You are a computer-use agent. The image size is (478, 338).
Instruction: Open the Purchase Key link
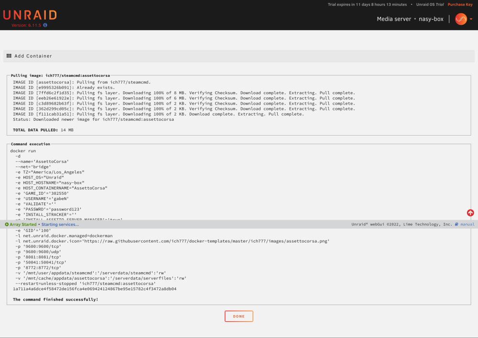click(x=460, y=5)
